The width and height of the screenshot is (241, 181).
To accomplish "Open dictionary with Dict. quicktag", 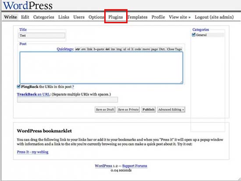I will [162, 49].
